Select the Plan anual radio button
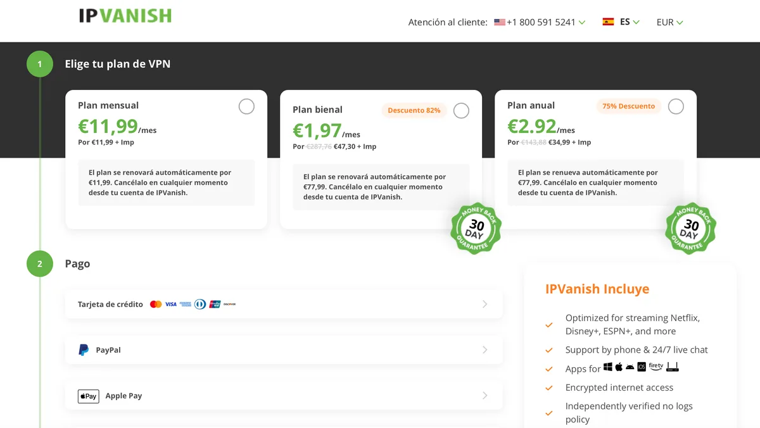Image resolution: width=760 pixels, height=428 pixels. click(x=676, y=106)
